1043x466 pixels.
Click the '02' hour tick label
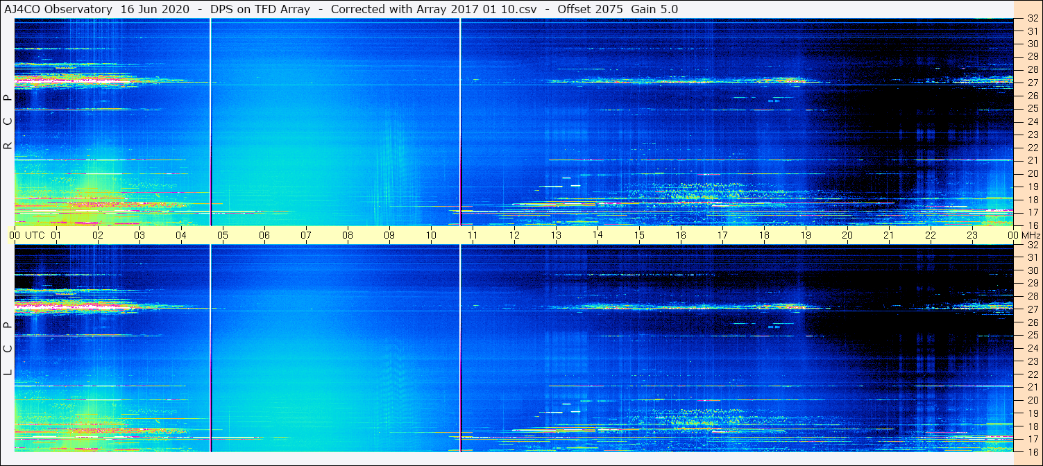point(98,235)
